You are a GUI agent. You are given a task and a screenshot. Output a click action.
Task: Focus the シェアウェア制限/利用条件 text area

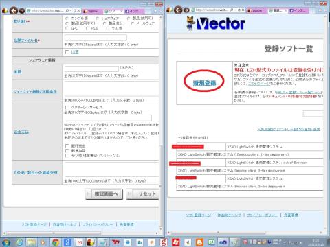pyautogui.click(x=112, y=89)
